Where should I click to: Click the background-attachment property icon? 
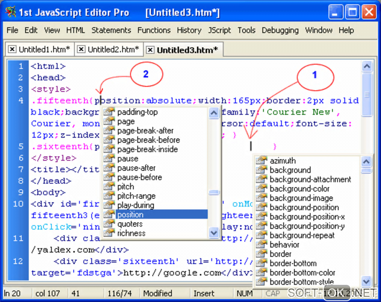pyautogui.click(x=262, y=179)
